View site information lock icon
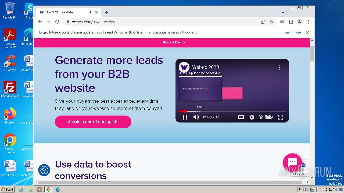The width and height of the screenshot is (344, 193). pyautogui.click(x=68, y=22)
